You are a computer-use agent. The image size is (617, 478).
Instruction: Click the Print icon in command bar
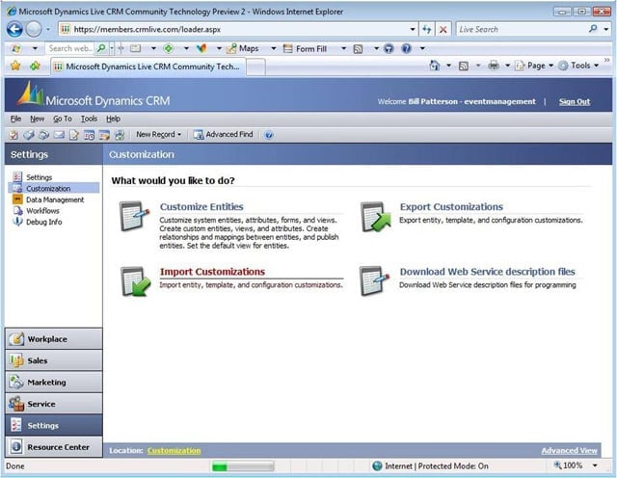coord(494,66)
